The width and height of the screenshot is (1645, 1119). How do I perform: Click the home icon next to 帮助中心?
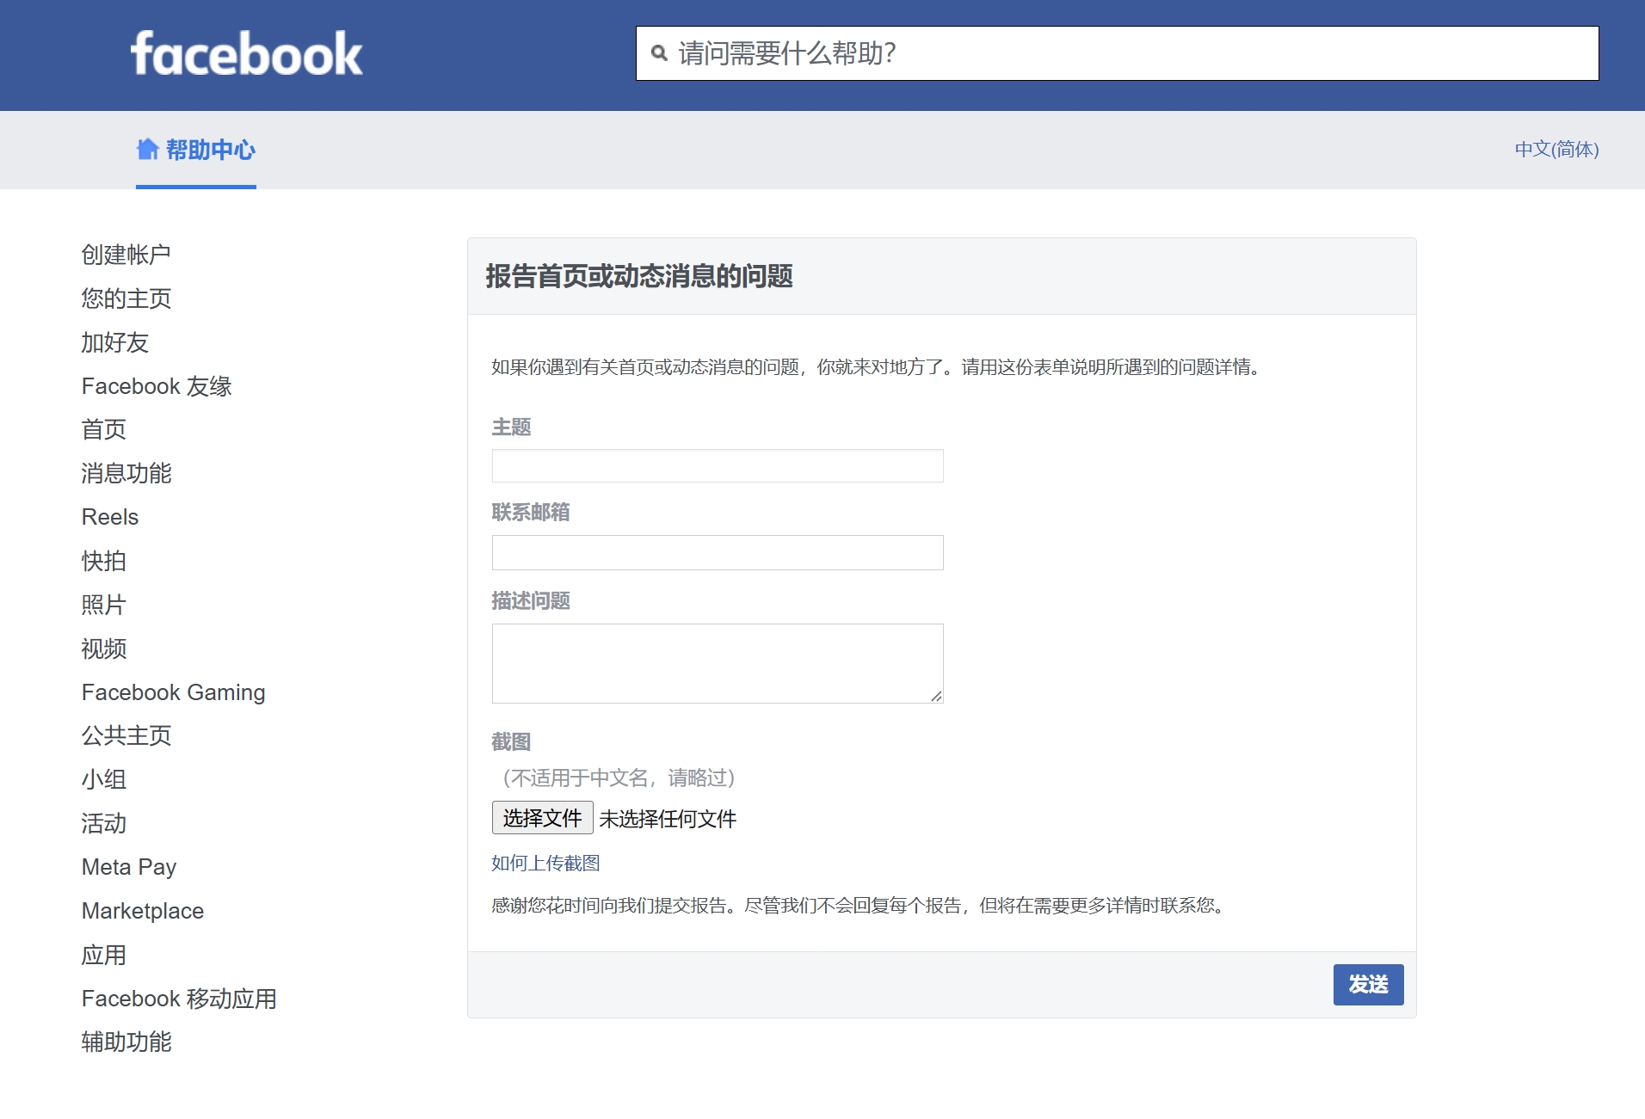point(145,150)
